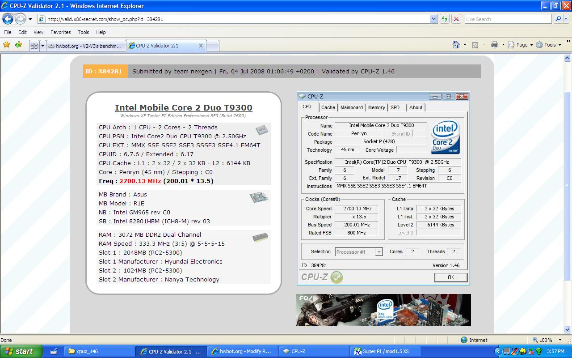The image size is (572, 358).
Task: Open the Processor #1 selection combo box
Action: 359,252
